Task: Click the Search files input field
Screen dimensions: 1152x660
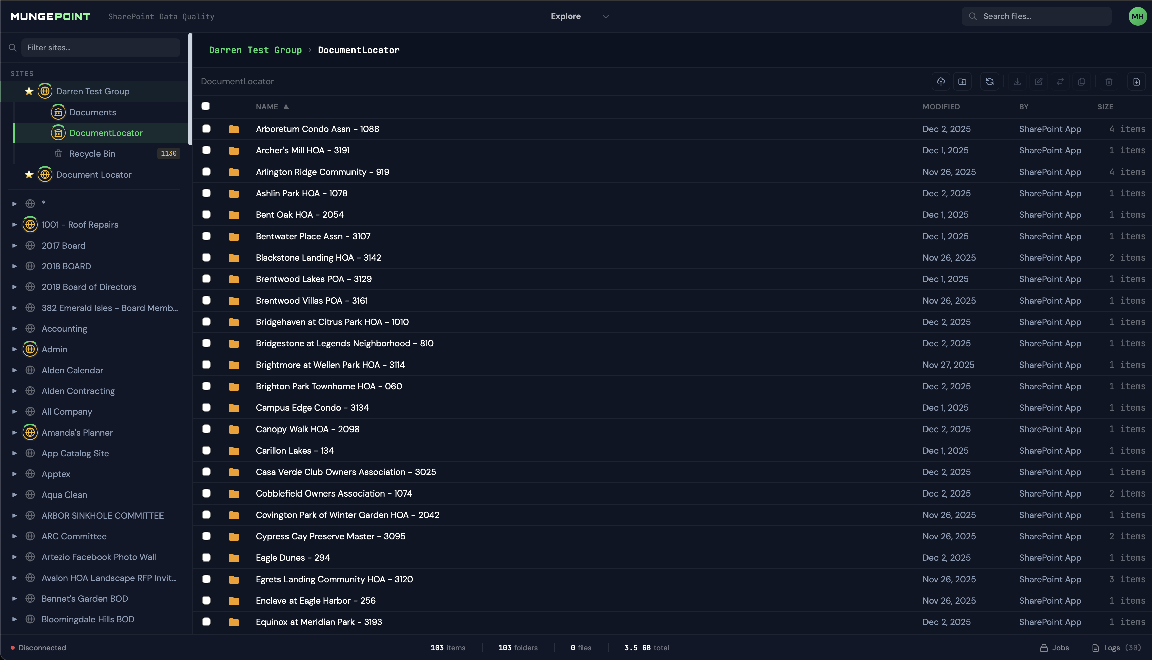Action: pos(1036,16)
